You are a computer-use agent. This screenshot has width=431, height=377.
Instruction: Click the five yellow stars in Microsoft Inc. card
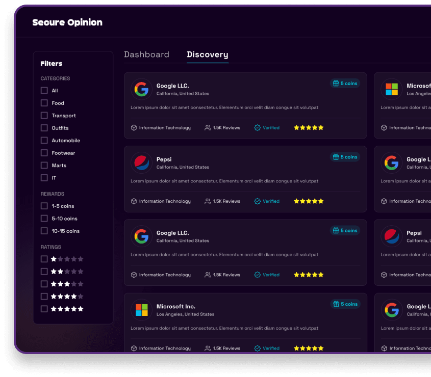pos(309,348)
